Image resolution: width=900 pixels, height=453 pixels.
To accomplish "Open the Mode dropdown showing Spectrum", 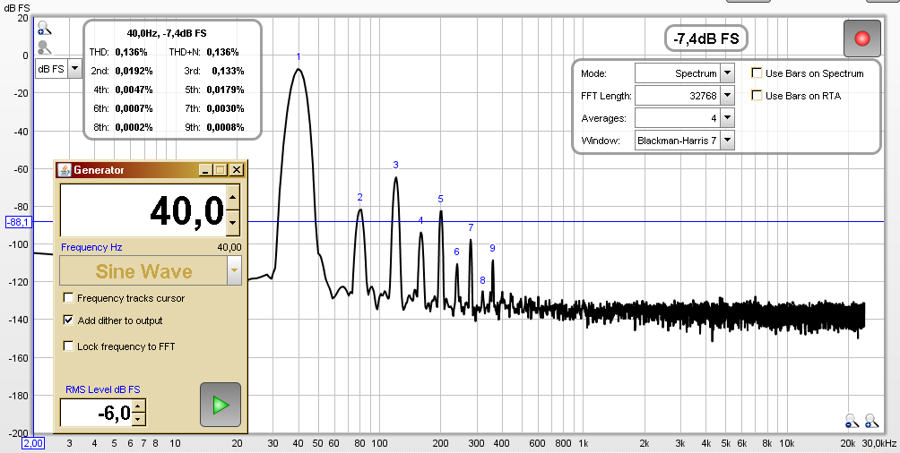I will click(x=727, y=73).
